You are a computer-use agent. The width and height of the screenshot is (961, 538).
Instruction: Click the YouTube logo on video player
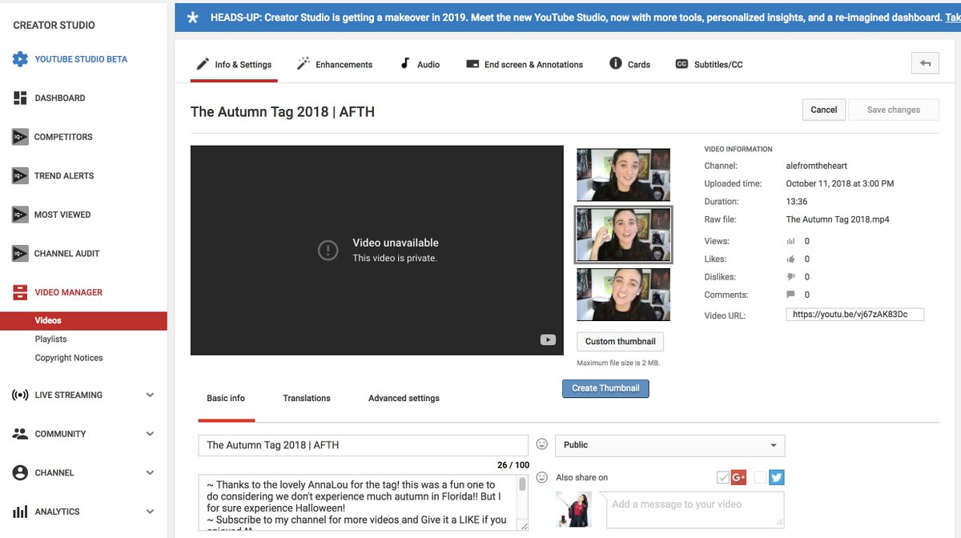click(x=548, y=339)
